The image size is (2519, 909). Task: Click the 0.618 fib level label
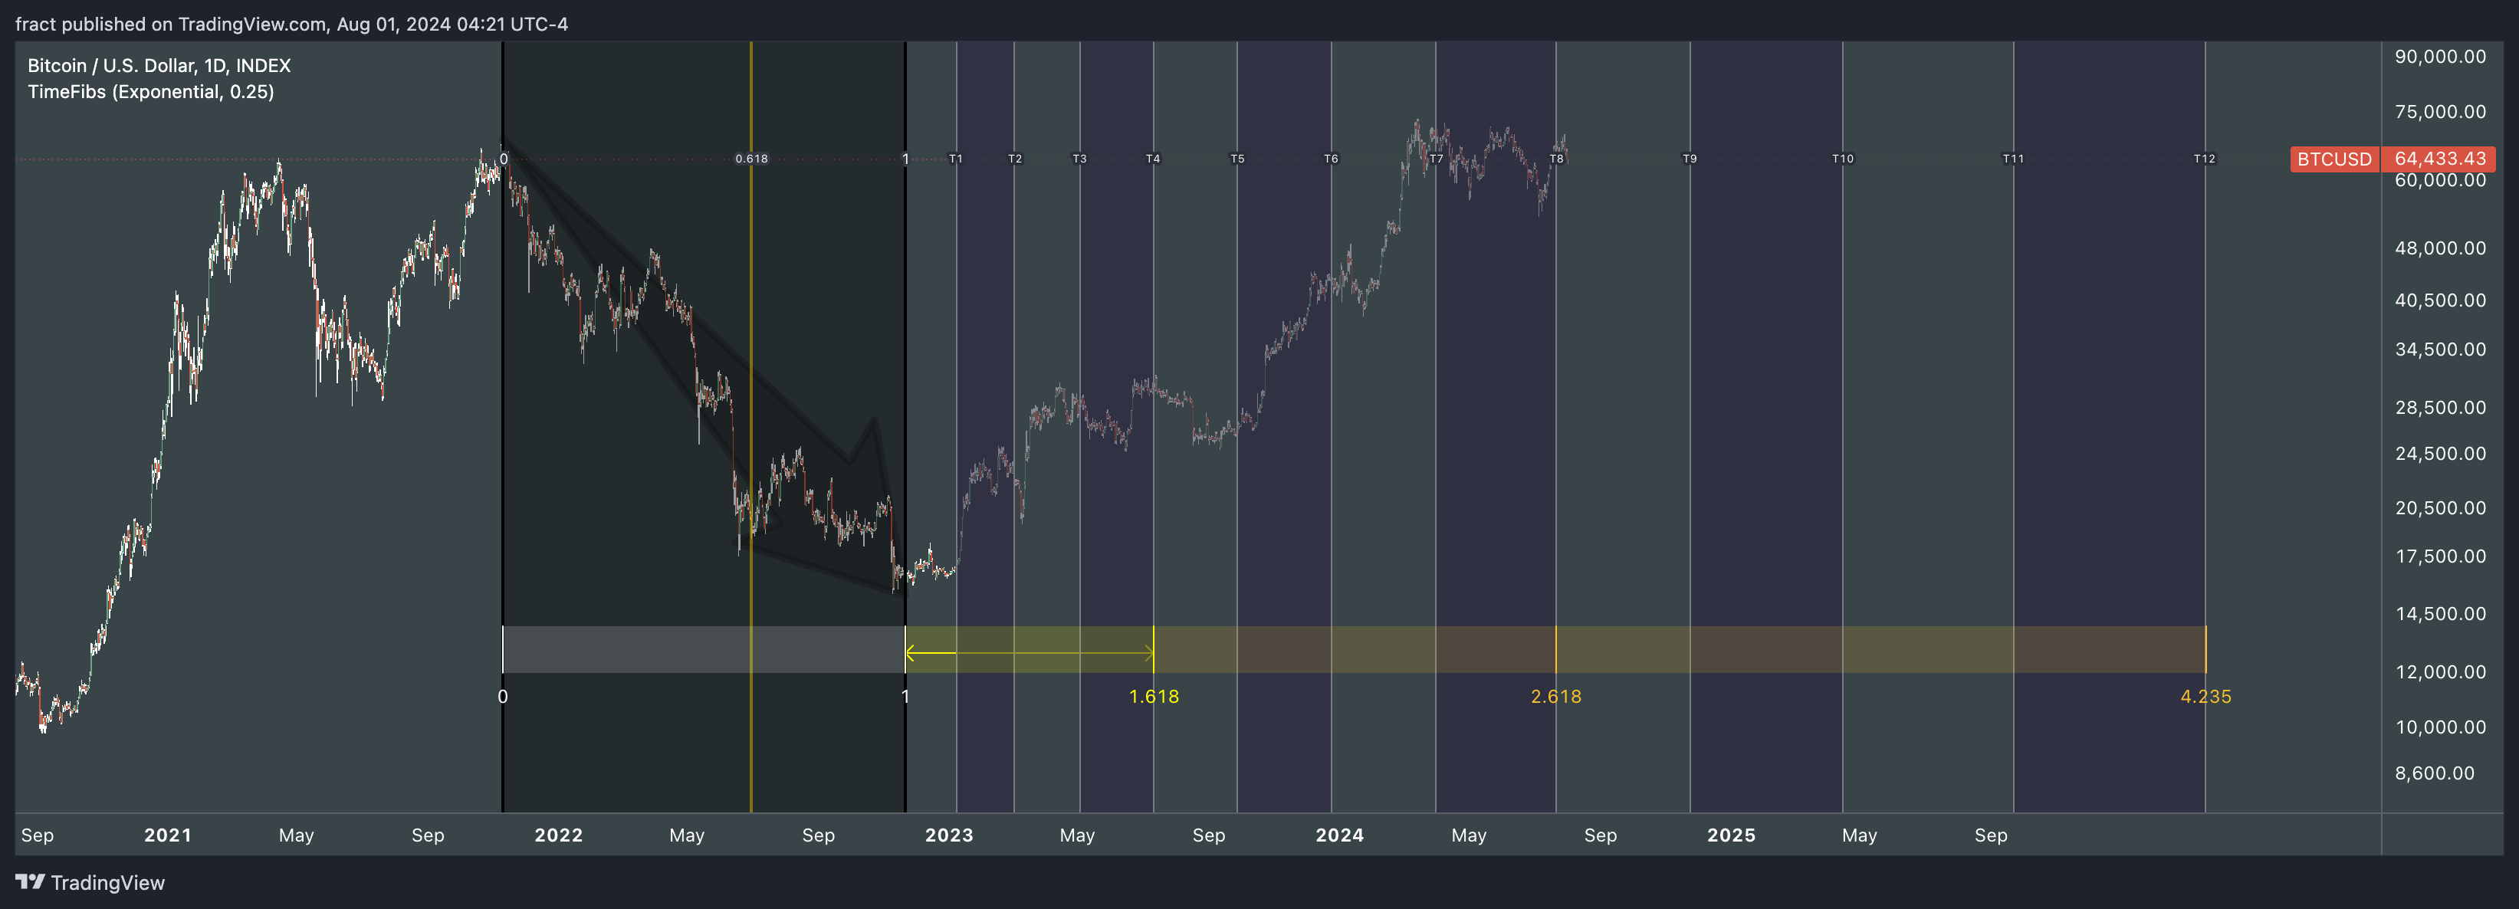click(x=751, y=159)
